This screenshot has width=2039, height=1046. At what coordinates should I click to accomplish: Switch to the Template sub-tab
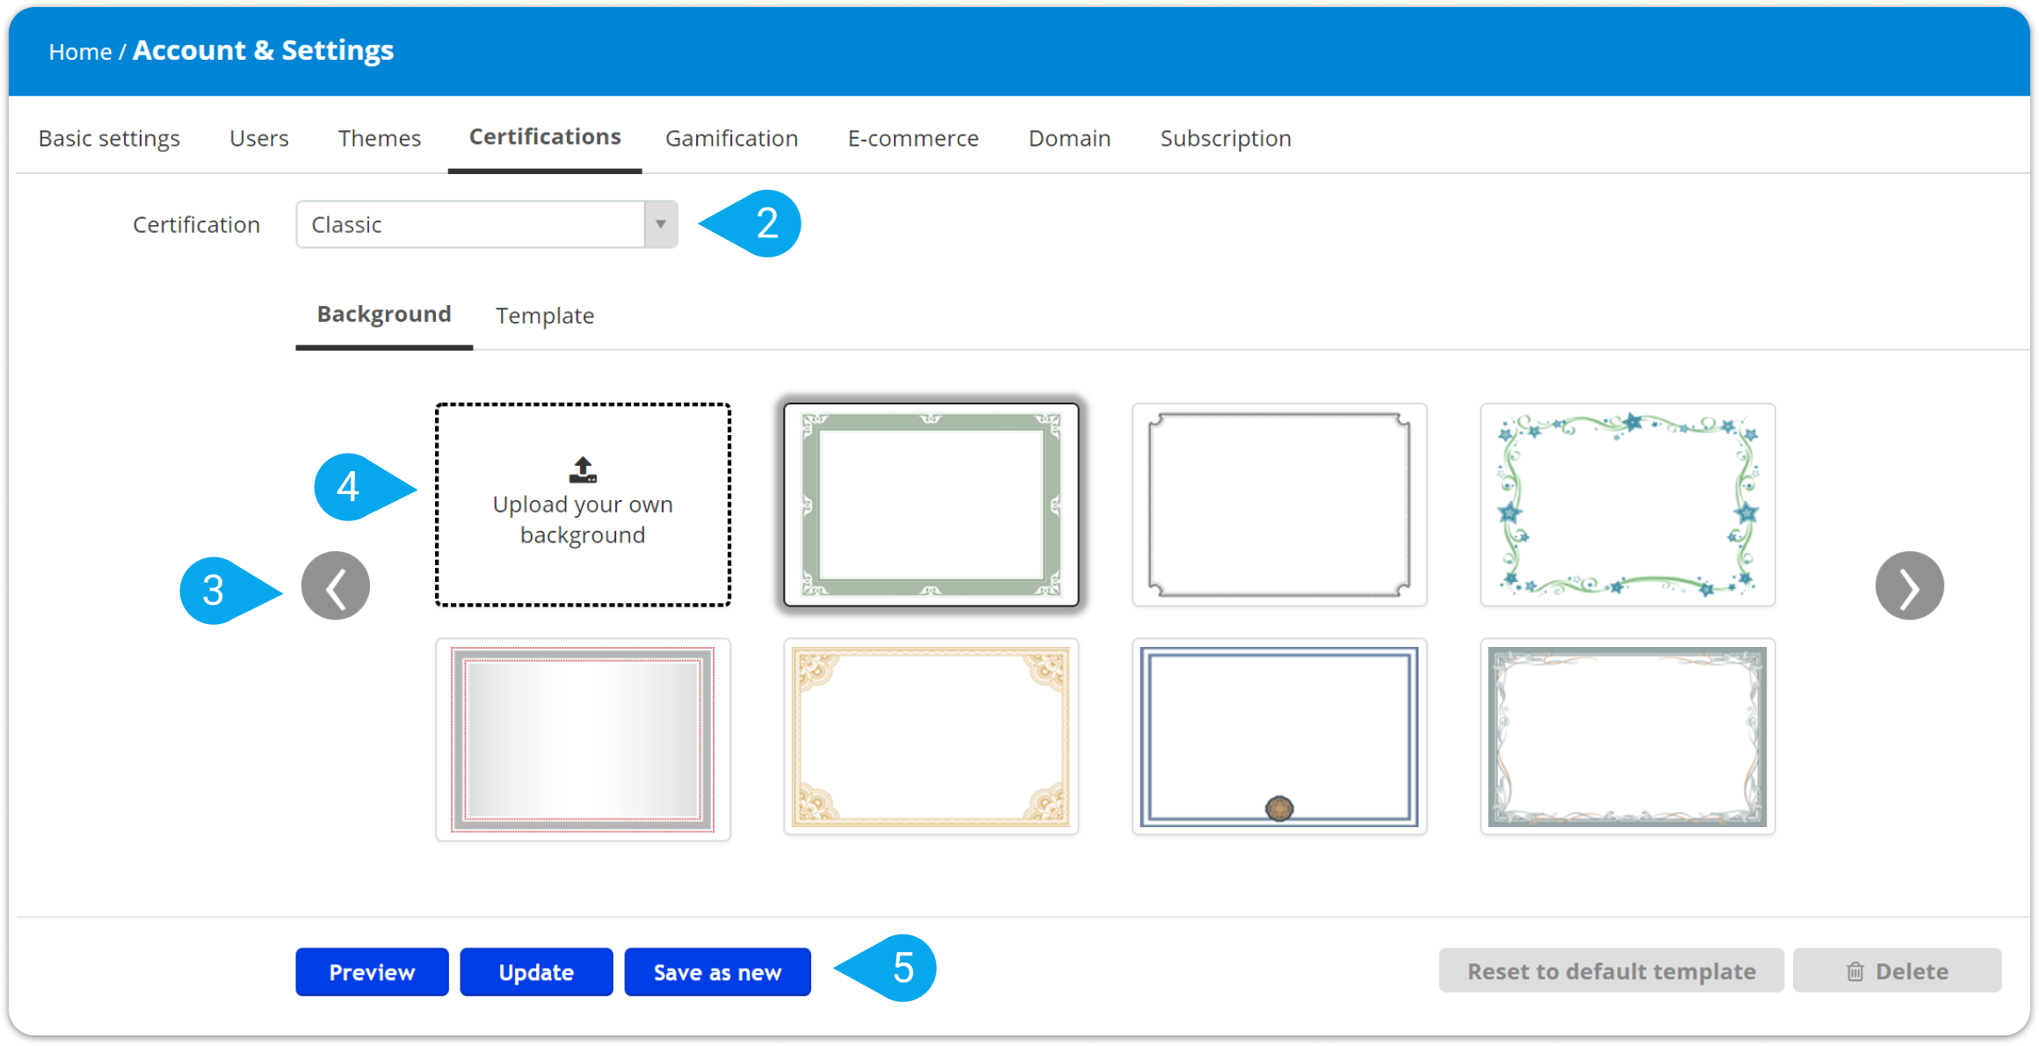coord(545,316)
